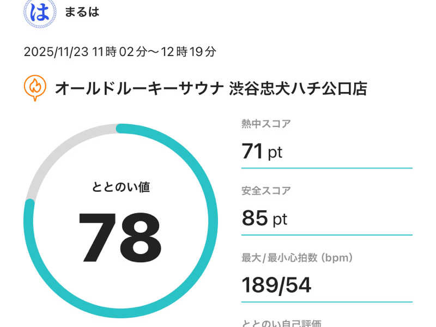Open オールドルーキーサウナ 渋谷忠犬ハチ公口店 facility link

pyautogui.click(x=210, y=88)
